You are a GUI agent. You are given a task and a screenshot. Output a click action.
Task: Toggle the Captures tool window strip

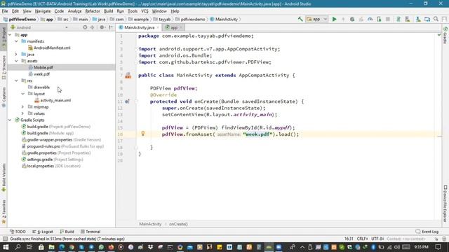click(x=4, y=97)
